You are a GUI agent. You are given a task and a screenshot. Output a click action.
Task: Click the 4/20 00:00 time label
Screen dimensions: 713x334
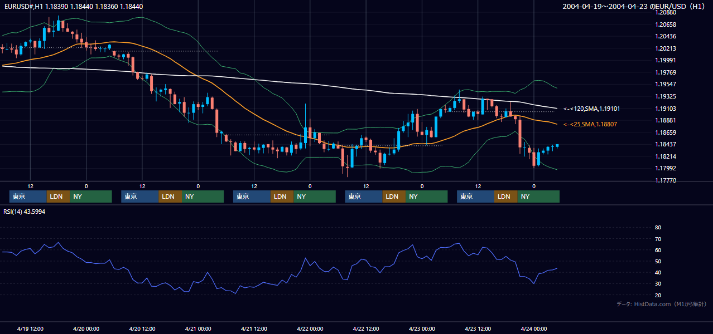coord(86,329)
